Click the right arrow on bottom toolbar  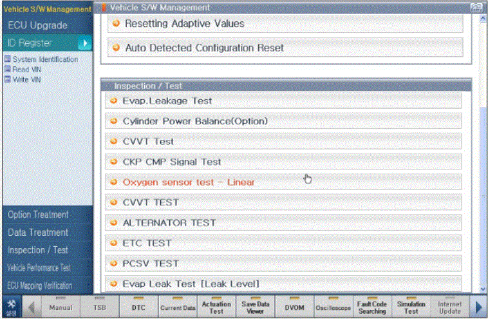[x=478, y=306]
